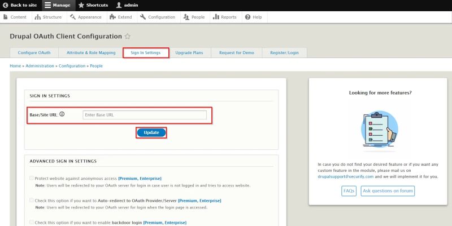Click the Update button
This screenshot has width=452, height=226.
[151, 132]
